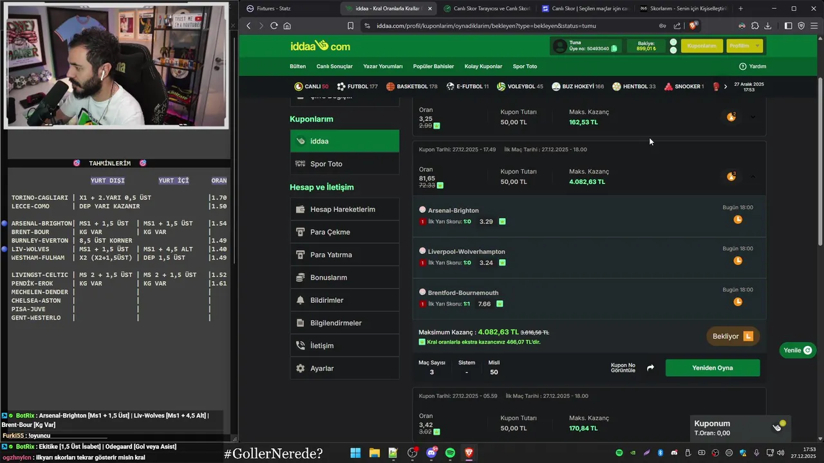Open Hesap Hareketlerim in sidebar

point(344,209)
